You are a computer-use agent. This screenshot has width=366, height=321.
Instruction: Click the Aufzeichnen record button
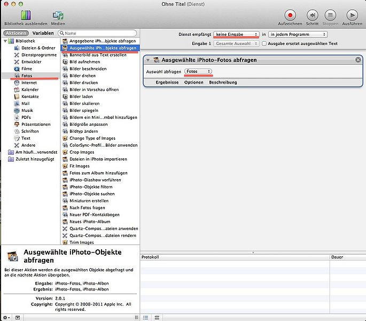290,16
